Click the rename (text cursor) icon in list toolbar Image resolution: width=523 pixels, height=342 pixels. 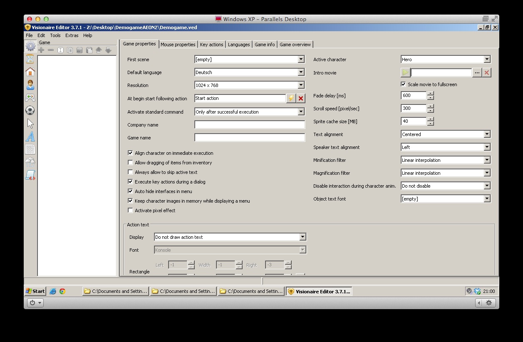[60, 50]
